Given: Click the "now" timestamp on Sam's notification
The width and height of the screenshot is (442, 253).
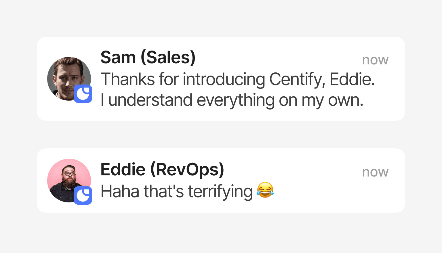Looking at the screenshot, I should (x=375, y=60).
